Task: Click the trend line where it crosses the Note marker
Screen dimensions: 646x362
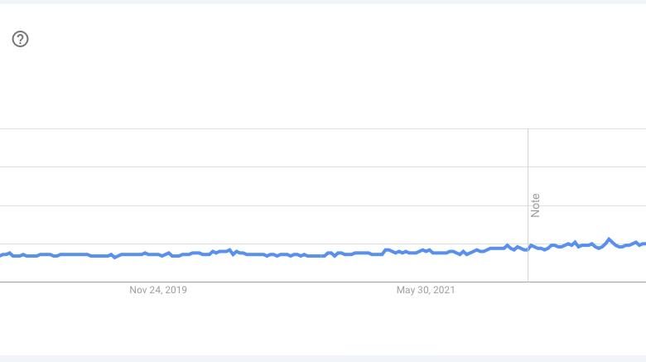Action: (528, 249)
